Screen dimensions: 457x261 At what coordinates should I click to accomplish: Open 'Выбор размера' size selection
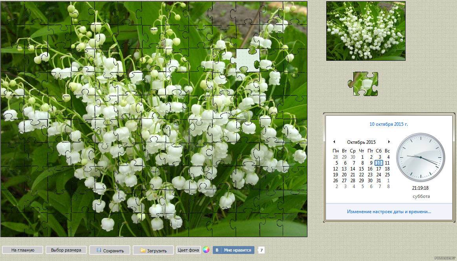point(66,250)
